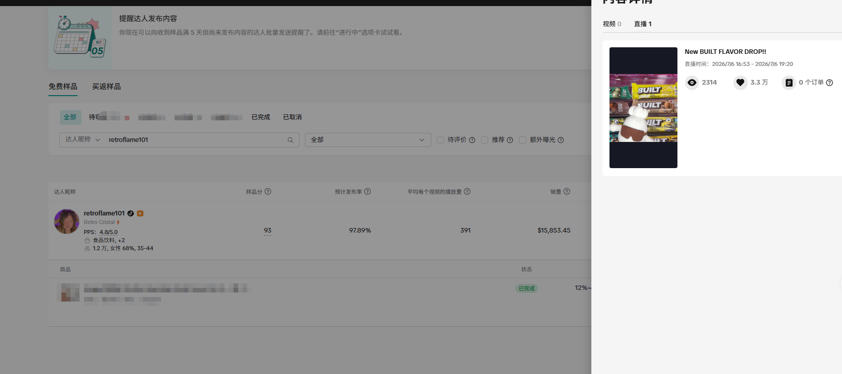Image resolution: width=842 pixels, height=374 pixels.
Task: Click the search magnifier icon in creator field
Action: 290,140
